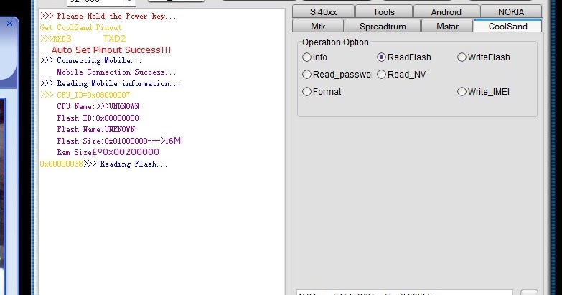The image size is (562, 295).
Task: Click the 'Mobile Connection Success...' log line
Action: point(116,72)
